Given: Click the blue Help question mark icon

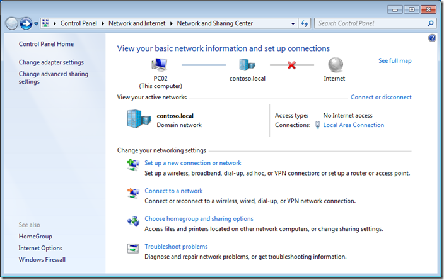Looking at the screenshot, I should (432, 38).
